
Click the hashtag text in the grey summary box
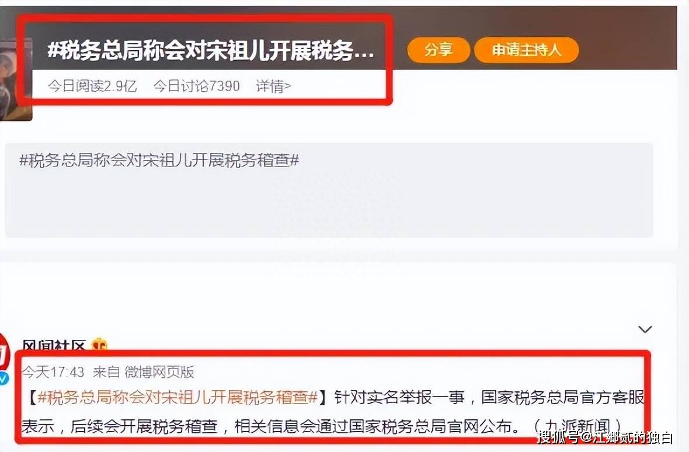(x=159, y=161)
